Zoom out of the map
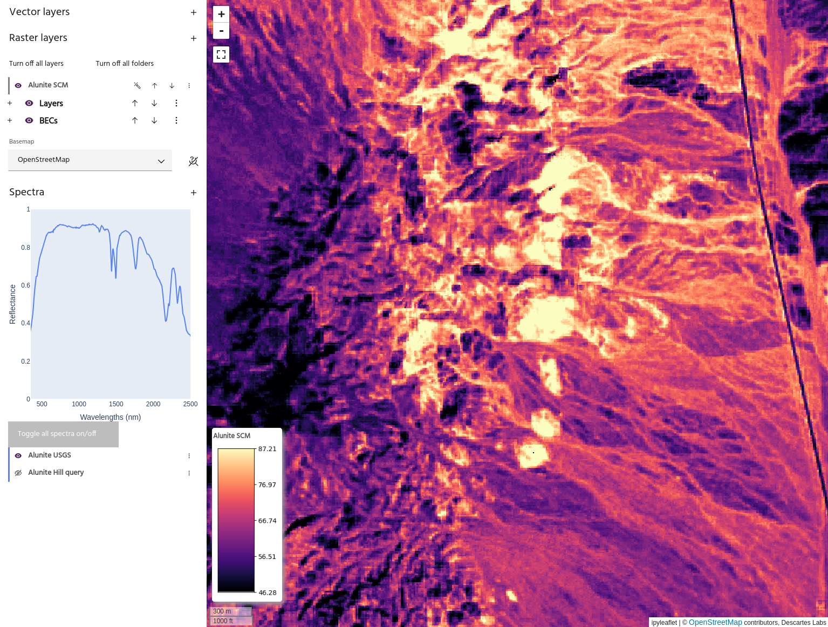The height and width of the screenshot is (627, 828). coord(221,31)
